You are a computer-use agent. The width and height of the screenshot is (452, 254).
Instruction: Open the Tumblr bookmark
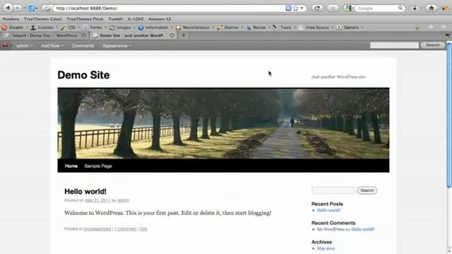pos(116,19)
